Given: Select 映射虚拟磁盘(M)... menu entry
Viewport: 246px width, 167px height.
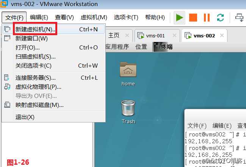Looking at the screenshot, I should pyautogui.click(x=54, y=105).
